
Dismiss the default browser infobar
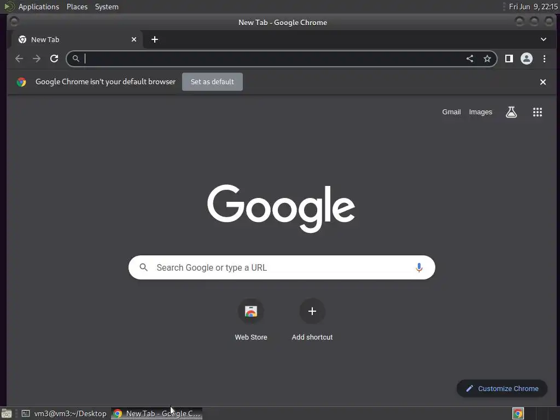(543, 82)
